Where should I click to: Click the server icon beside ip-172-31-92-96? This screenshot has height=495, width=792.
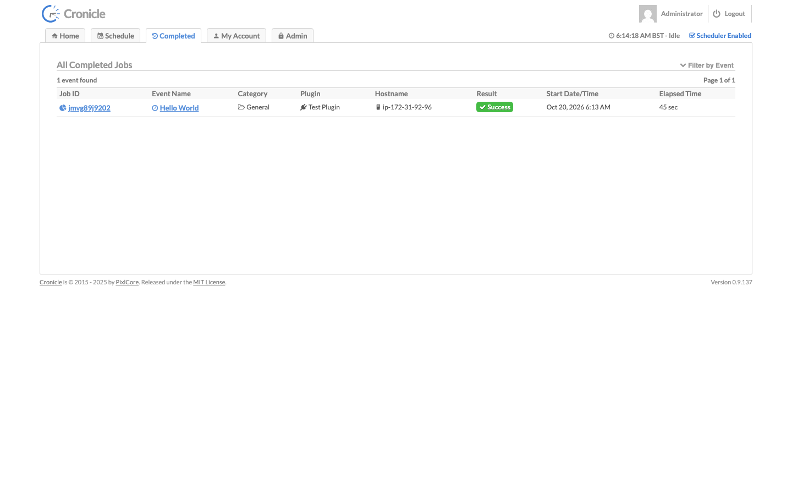[378, 107]
